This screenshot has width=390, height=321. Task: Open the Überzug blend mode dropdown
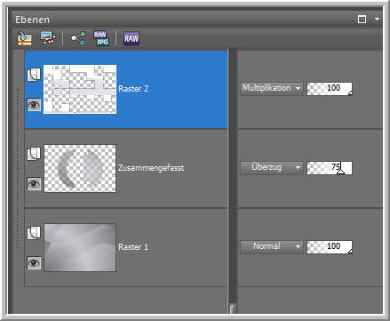tap(272, 167)
